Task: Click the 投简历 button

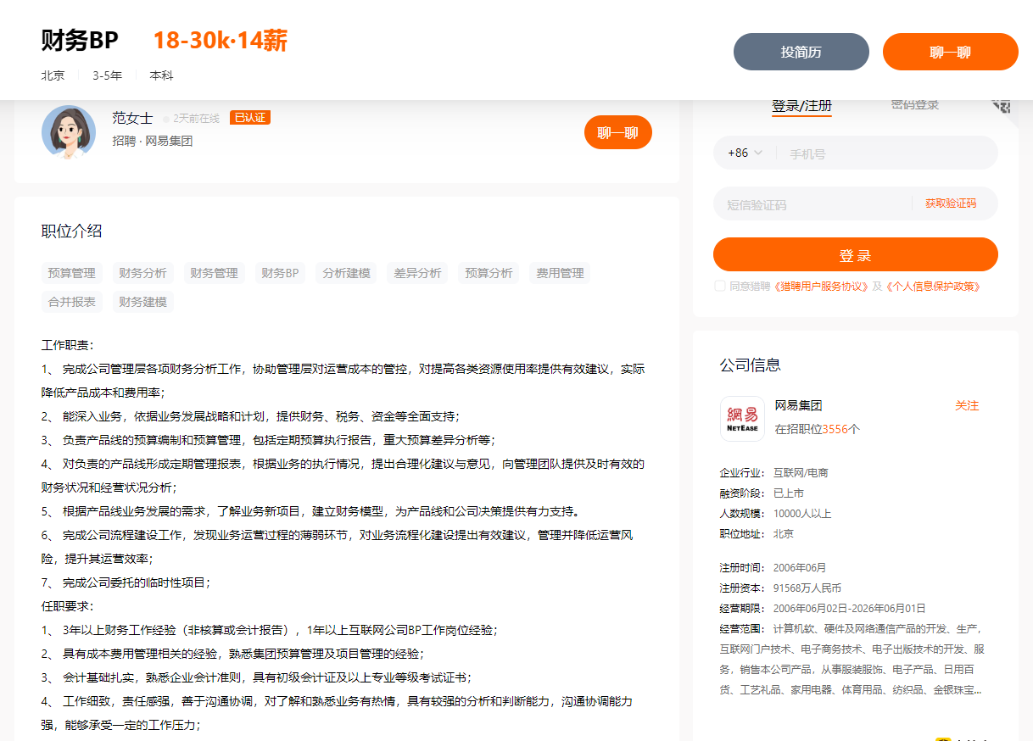Action: 801,51
